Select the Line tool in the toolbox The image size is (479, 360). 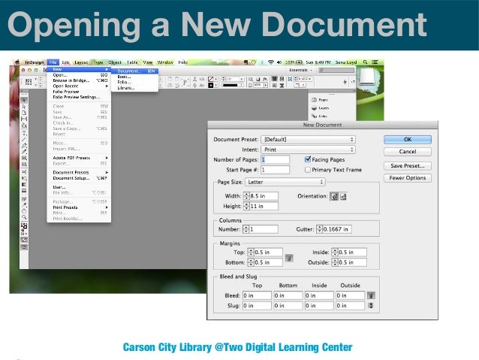24,139
